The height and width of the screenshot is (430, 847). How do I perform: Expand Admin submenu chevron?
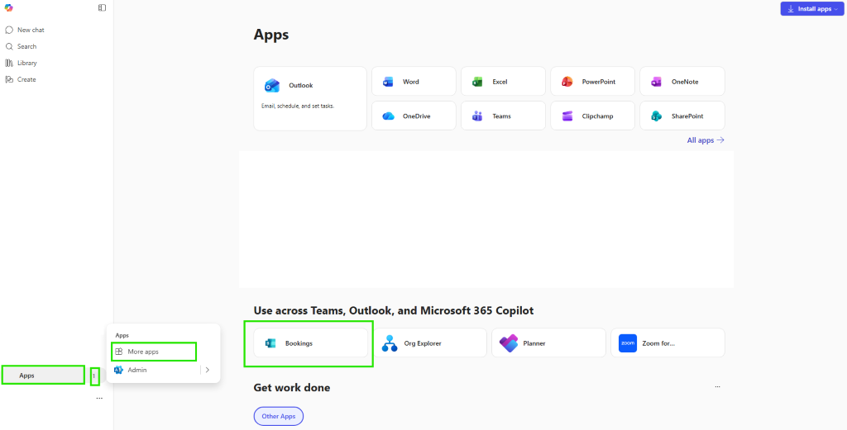[208, 370]
